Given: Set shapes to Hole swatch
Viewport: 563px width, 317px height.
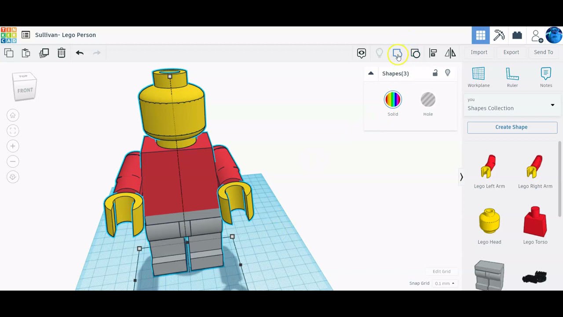Looking at the screenshot, I should [x=428, y=100].
